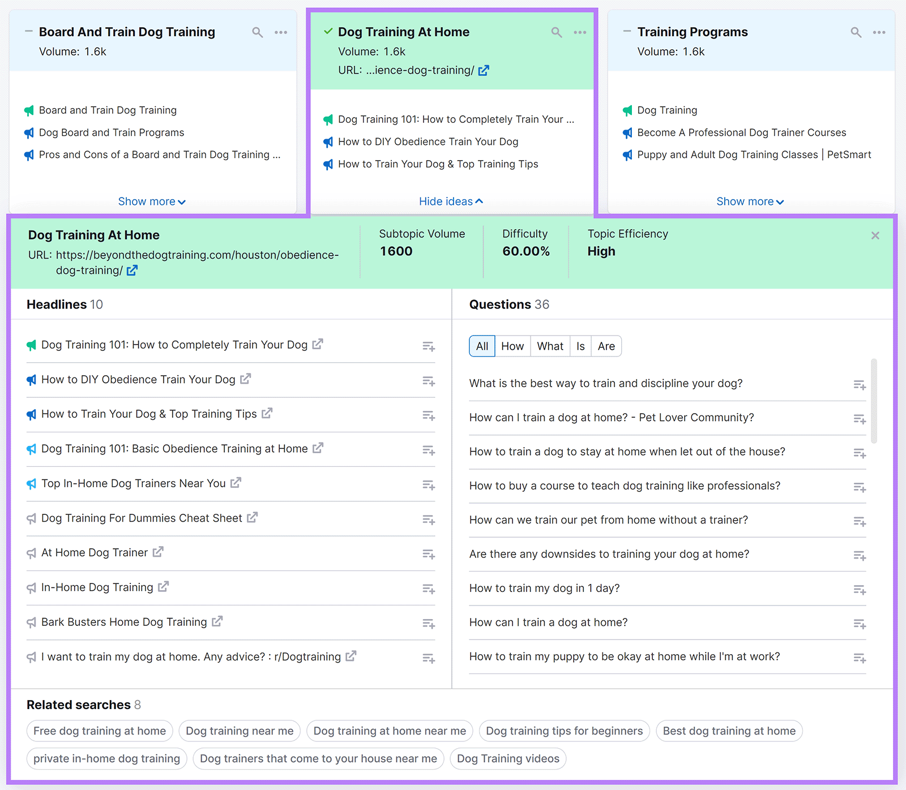The width and height of the screenshot is (906, 790).
Task: Select the "Are" questions filter
Action: (606, 346)
